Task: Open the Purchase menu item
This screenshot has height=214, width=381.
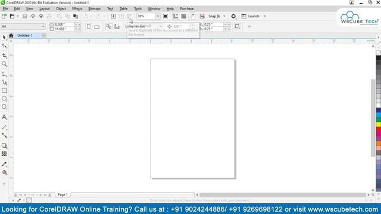Action: [187, 8]
